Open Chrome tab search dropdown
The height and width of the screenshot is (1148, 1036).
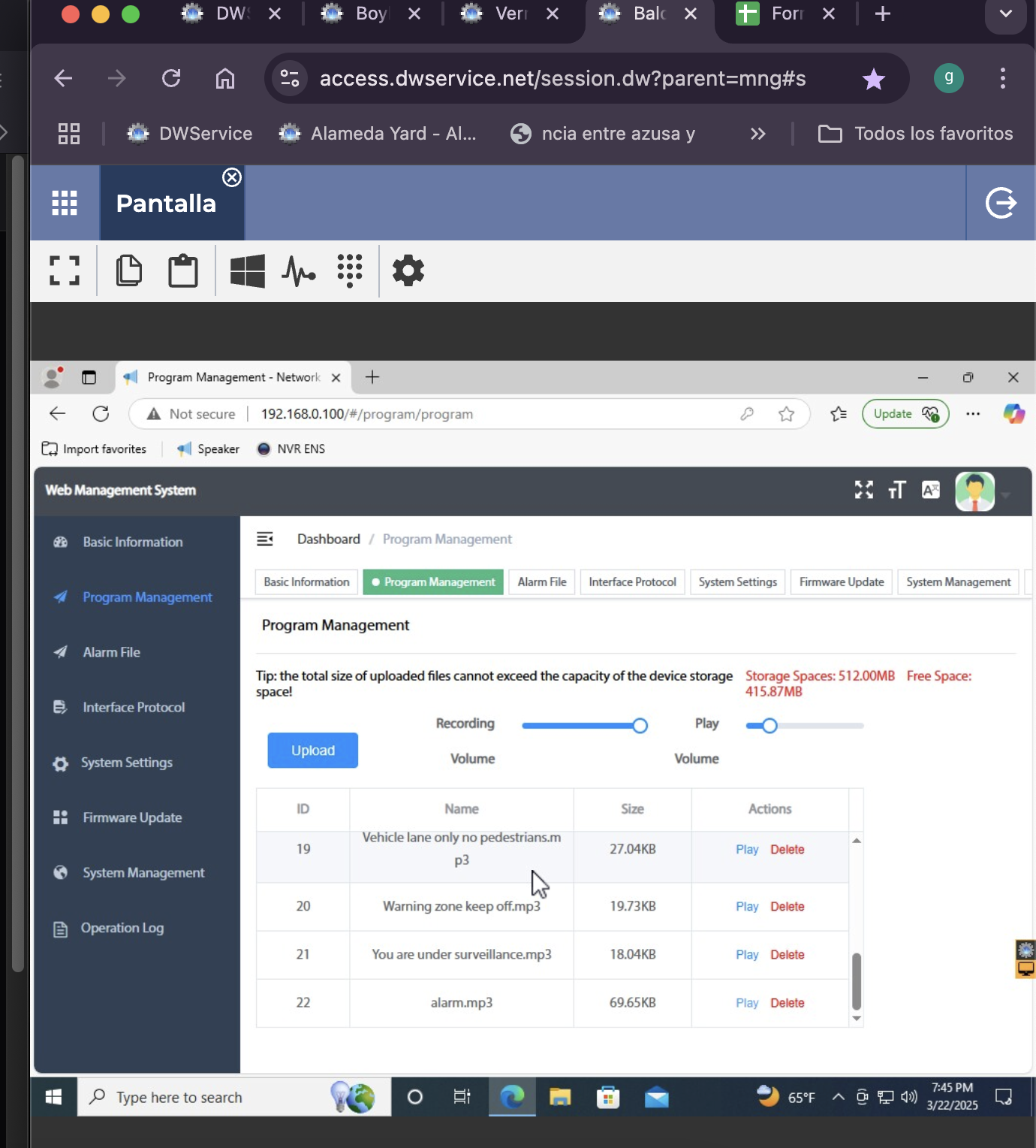pyautogui.click(x=1006, y=14)
